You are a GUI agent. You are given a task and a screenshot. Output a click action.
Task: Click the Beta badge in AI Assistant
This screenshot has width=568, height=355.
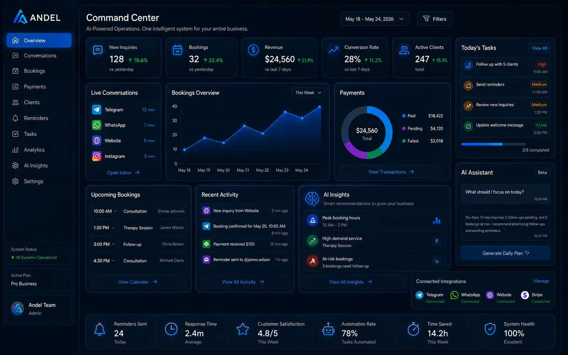[x=542, y=173]
